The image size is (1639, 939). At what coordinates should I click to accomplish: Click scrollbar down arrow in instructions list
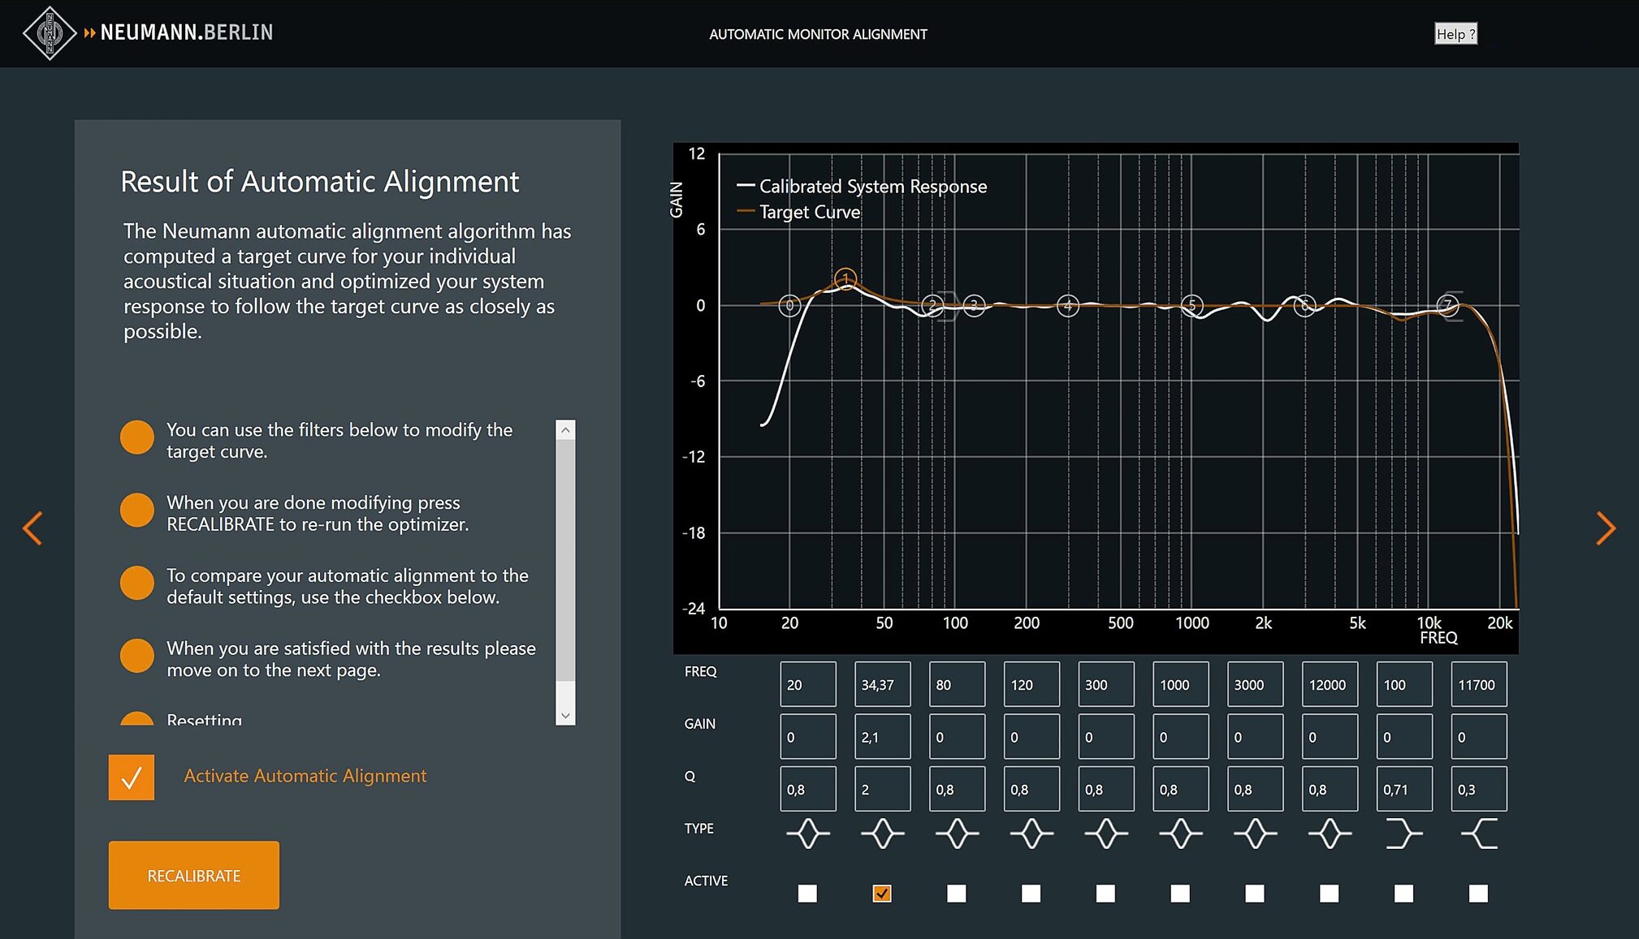tap(566, 716)
